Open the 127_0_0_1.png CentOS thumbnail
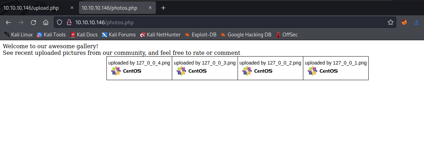This screenshot has width=424, height=153. point(322,71)
